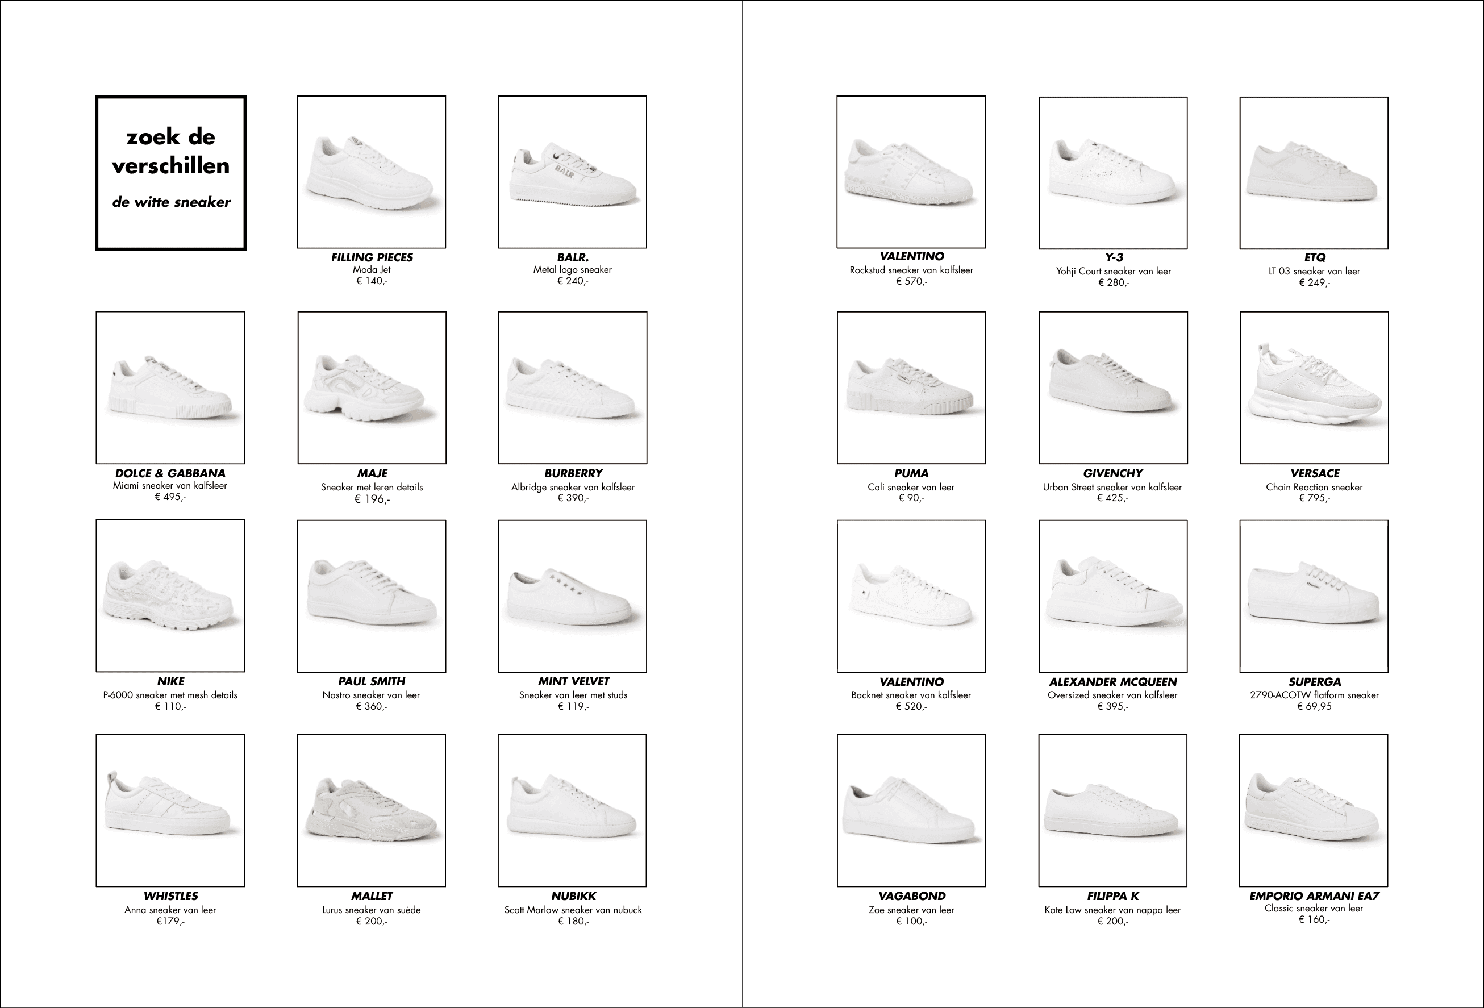Screen dimensions: 1484x1008
Task: Click the Valentino Backnet sneaker photo
Action: [911, 596]
